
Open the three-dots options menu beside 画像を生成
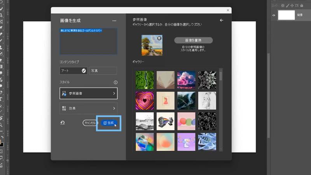click(114, 21)
